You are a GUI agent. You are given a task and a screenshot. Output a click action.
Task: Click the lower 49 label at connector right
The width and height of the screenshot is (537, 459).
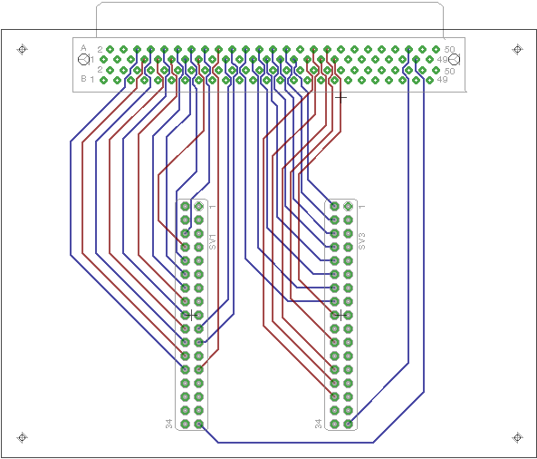point(443,80)
